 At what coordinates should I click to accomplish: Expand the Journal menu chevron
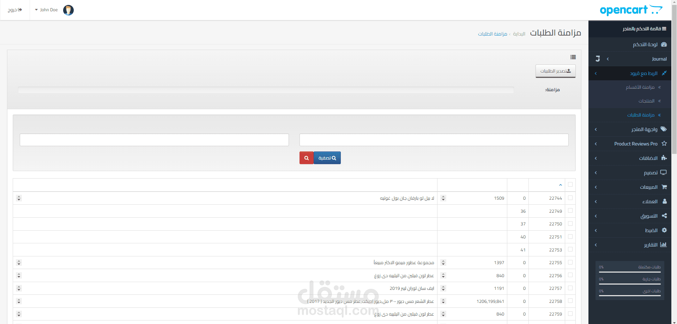pos(608,59)
